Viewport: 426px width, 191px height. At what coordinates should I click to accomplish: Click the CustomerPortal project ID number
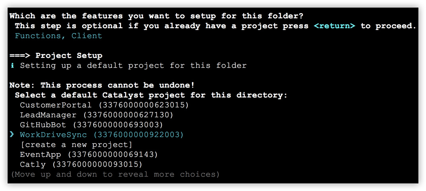[141, 105]
